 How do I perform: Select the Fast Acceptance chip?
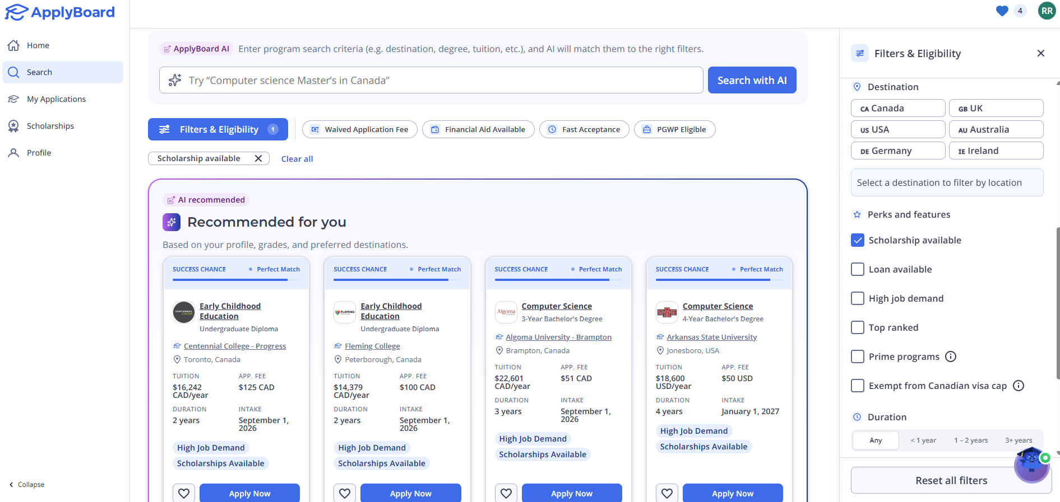tap(584, 129)
